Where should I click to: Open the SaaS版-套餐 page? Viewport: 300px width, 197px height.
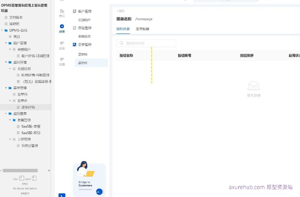point(31,126)
